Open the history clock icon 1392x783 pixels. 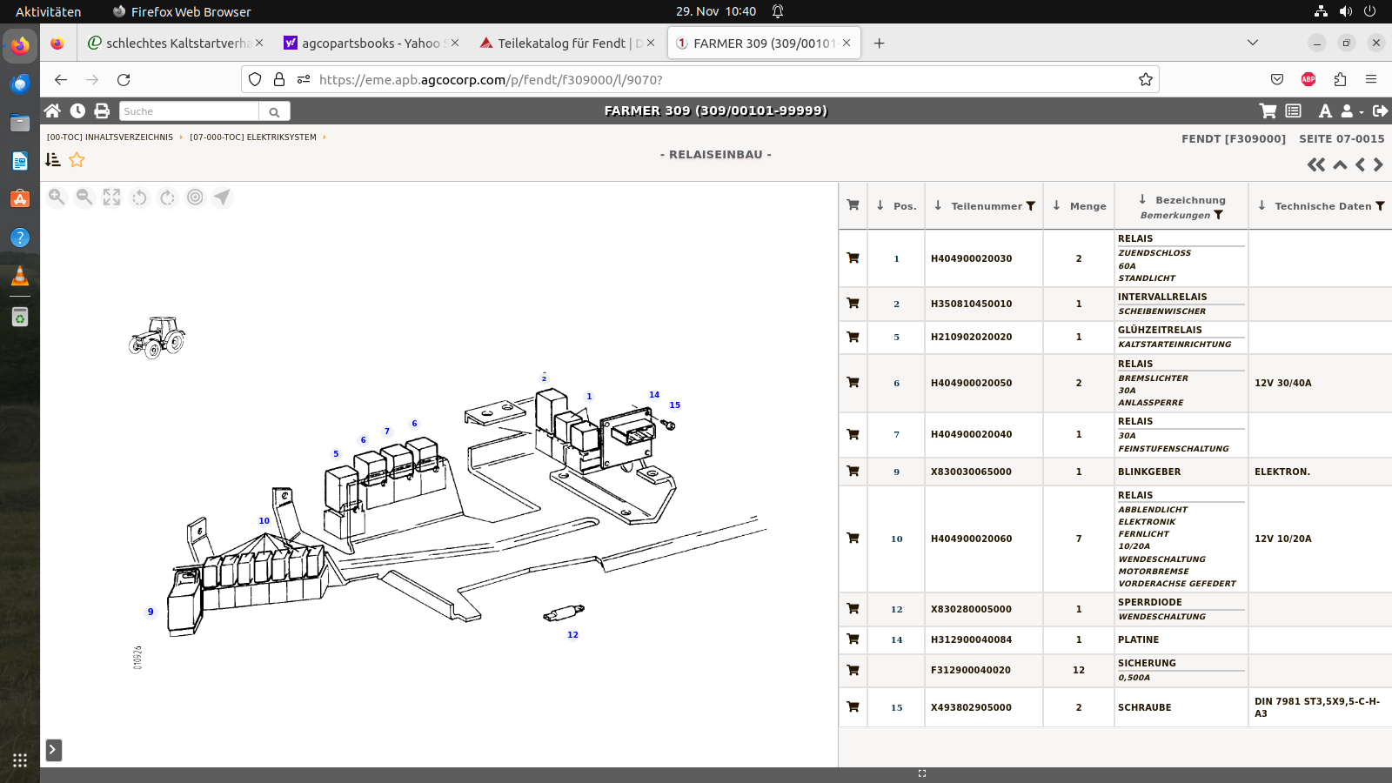[77, 110]
